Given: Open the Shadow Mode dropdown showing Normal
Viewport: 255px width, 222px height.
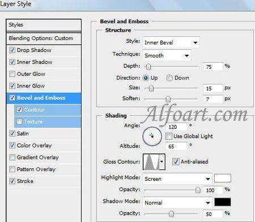Looking at the screenshot, I should pyautogui.click(x=177, y=203).
